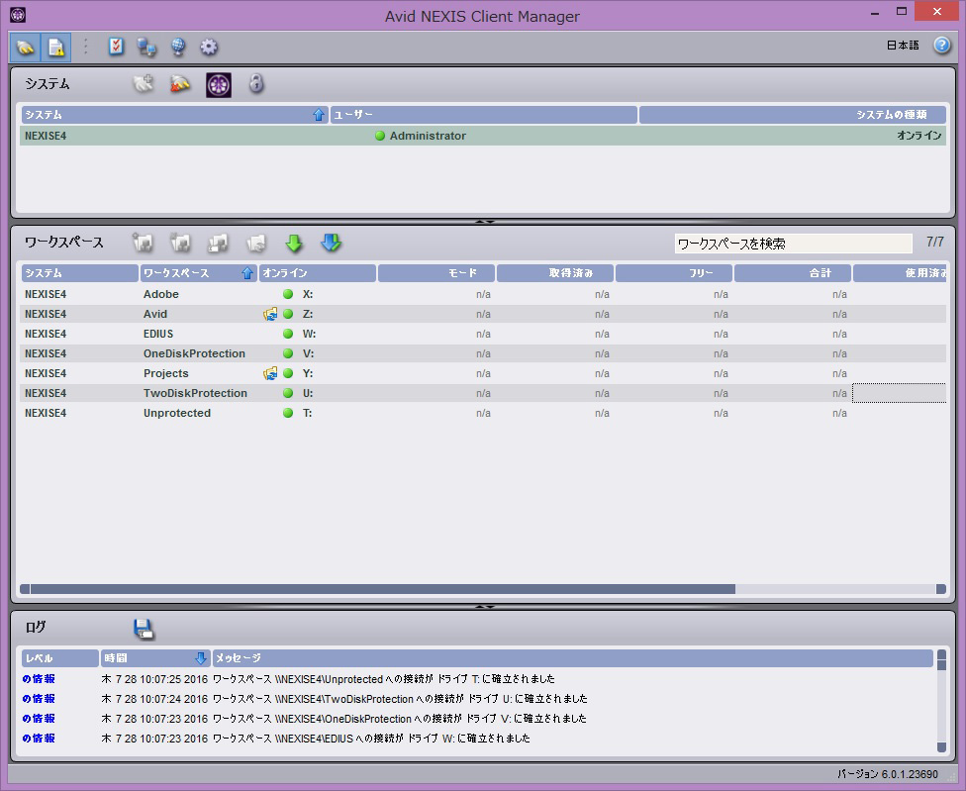Collapse the divider arrow above the log panel

pyautogui.click(x=484, y=606)
